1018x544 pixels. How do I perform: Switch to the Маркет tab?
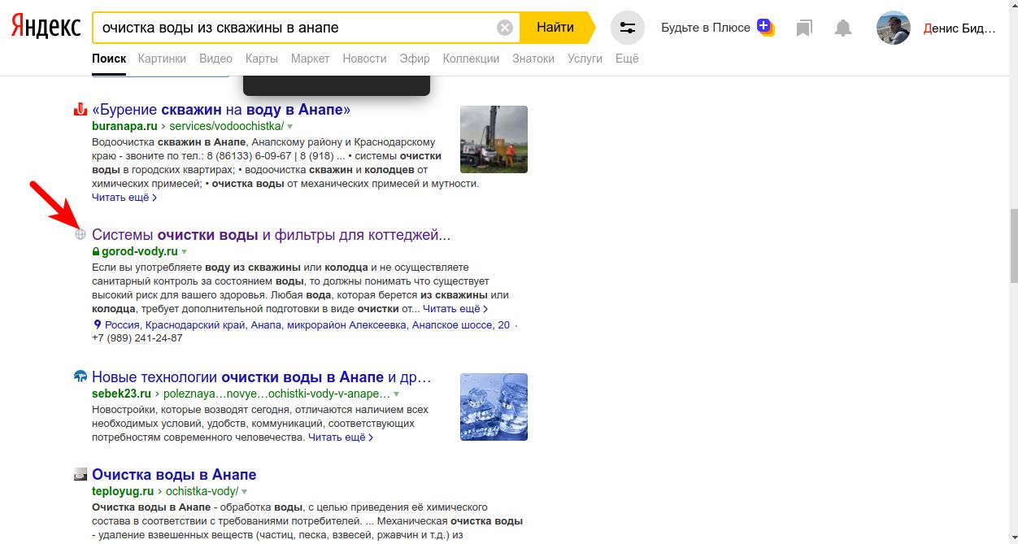click(310, 59)
